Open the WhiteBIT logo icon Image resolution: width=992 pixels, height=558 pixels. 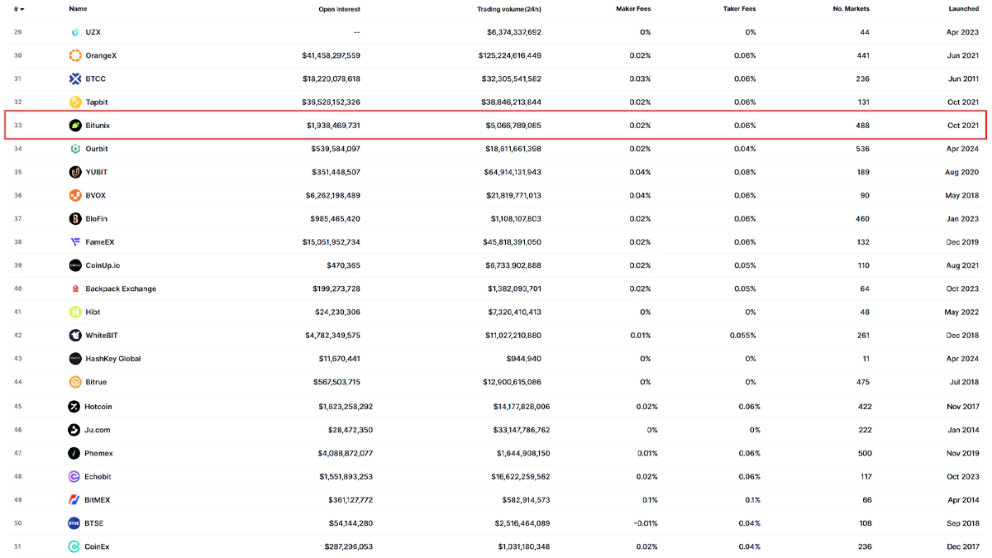[75, 336]
